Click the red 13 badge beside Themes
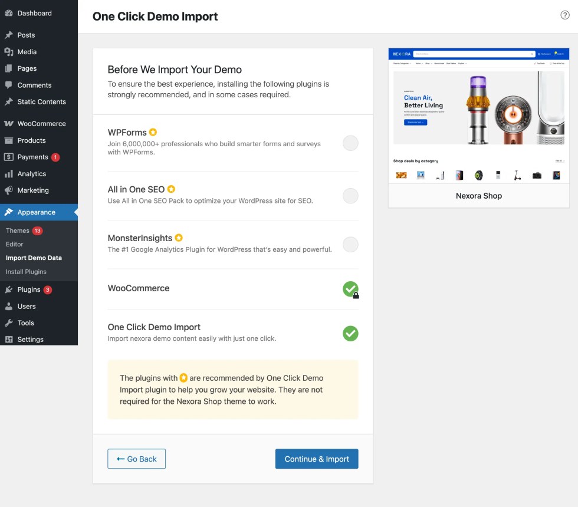Screen dimensions: 578x507 [x=37, y=231]
